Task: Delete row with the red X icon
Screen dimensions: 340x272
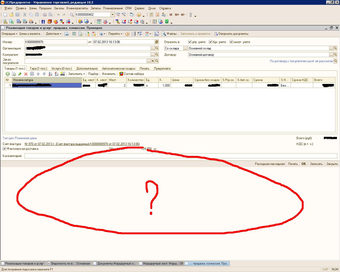Action: 26,74
